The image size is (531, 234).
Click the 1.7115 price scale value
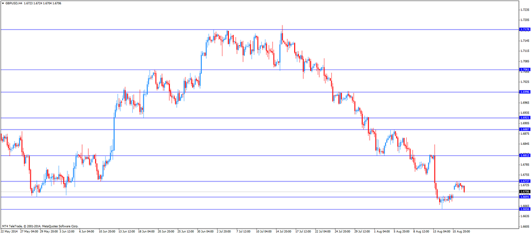click(x=524, y=51)
